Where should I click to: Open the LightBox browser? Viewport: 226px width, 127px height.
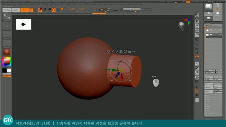[16, 10]
